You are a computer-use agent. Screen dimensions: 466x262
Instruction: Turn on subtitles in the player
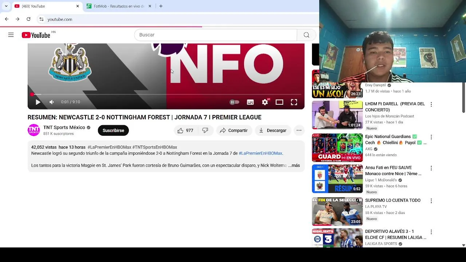click(x=250, y=102)
